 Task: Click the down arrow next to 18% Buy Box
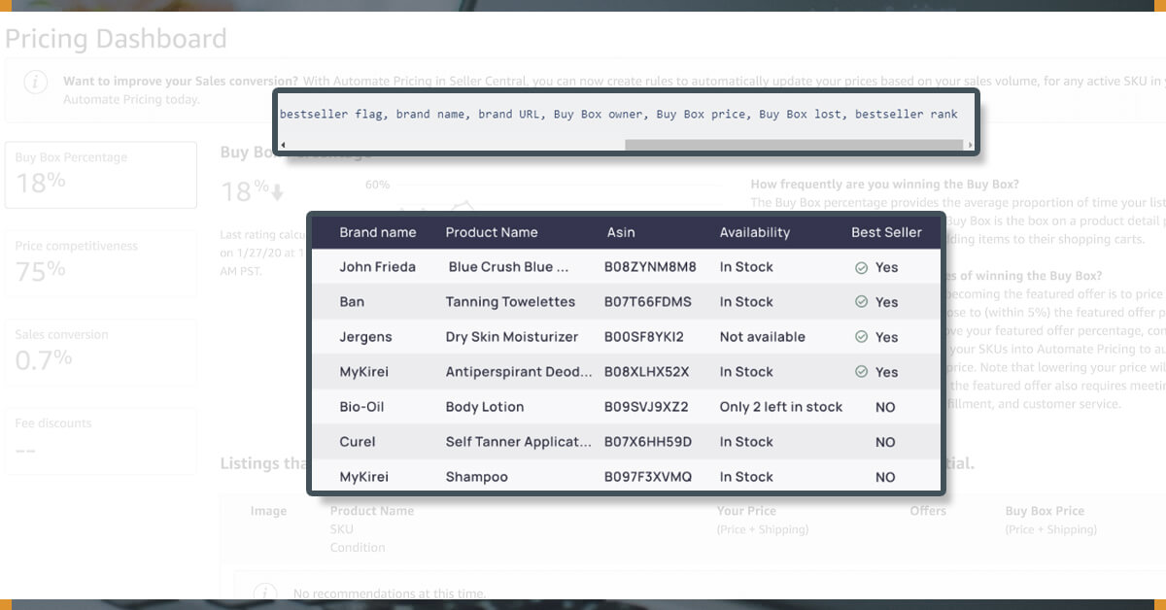[x=278, y=192]
